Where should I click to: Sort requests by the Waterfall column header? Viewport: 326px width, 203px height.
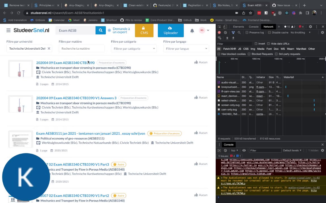click(304, 77)
